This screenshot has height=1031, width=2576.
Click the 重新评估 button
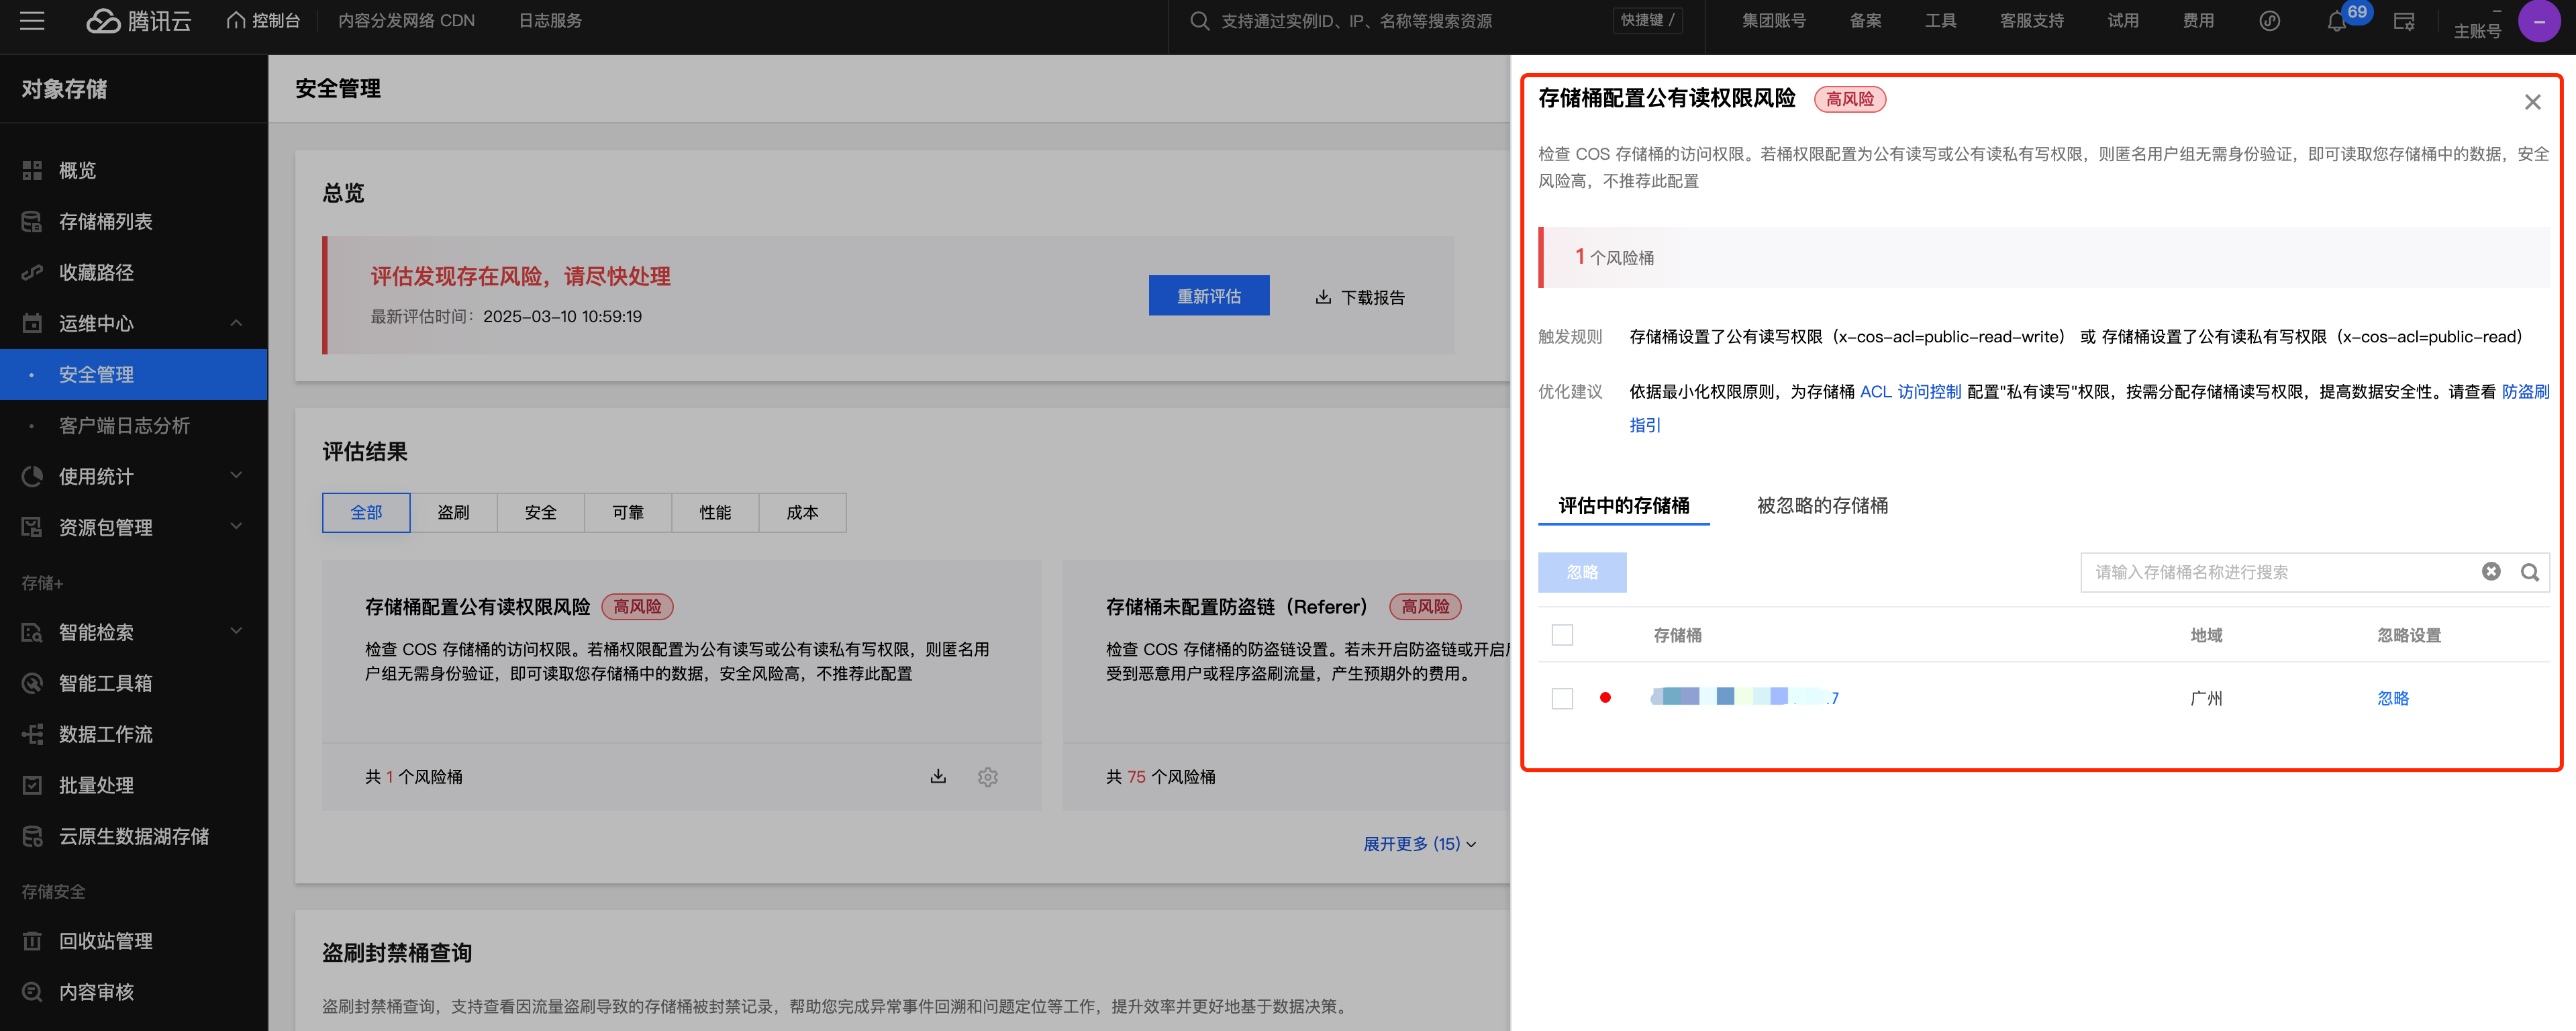tap(1208, 296)
